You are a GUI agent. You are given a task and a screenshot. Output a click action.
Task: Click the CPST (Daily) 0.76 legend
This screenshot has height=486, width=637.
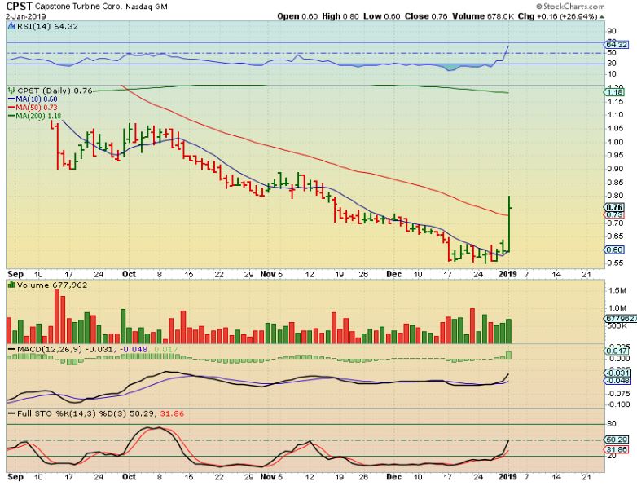coord(55,91)
